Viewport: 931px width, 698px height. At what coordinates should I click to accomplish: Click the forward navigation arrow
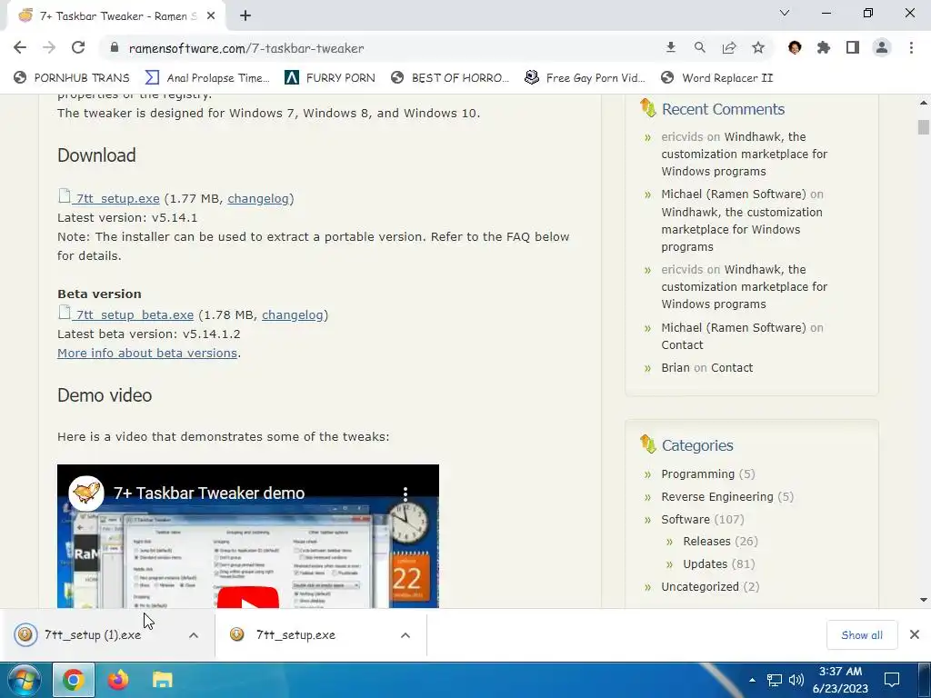pos(49,47)
